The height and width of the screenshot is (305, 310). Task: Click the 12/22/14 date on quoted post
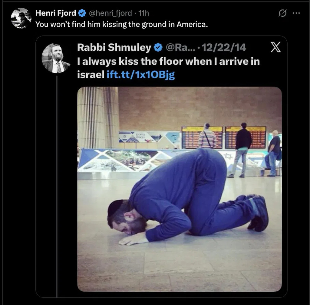[x=223, y=47]
